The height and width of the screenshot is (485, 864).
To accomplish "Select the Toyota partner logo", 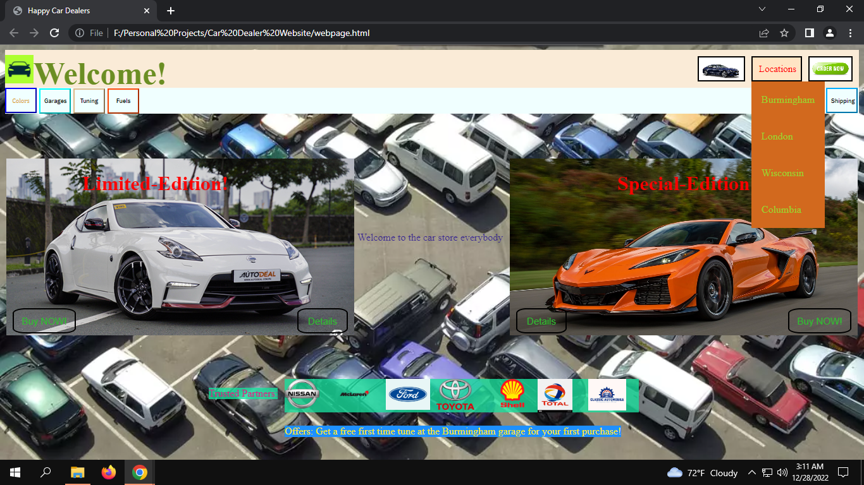I will point(457,395).
